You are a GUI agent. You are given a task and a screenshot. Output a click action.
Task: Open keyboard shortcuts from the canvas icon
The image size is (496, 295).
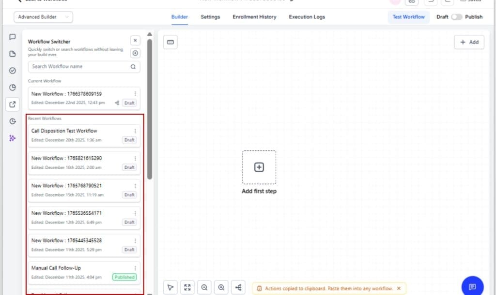tap(170, 42)
